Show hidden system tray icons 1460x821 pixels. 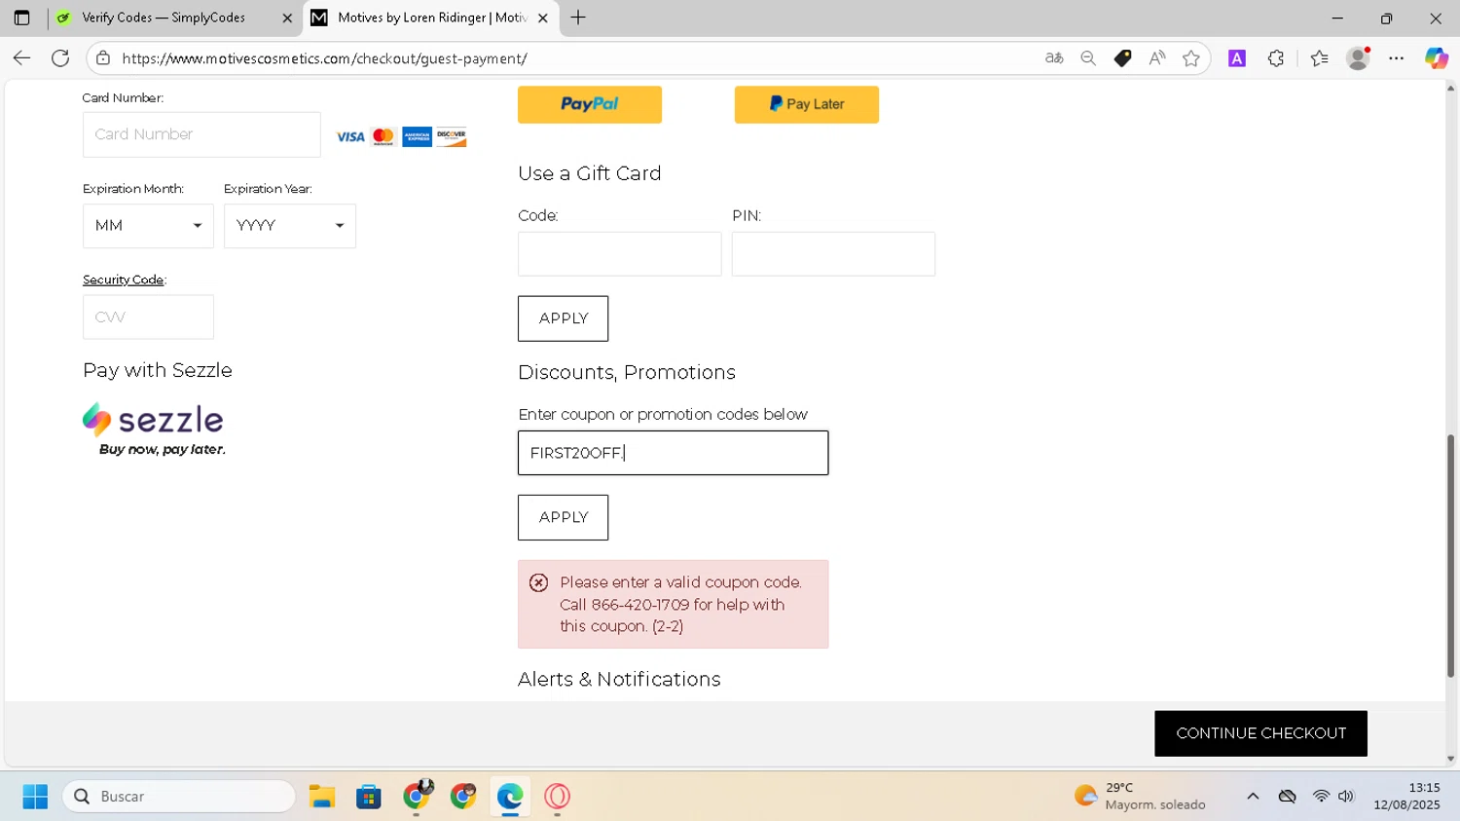(x=1253, y=797)
